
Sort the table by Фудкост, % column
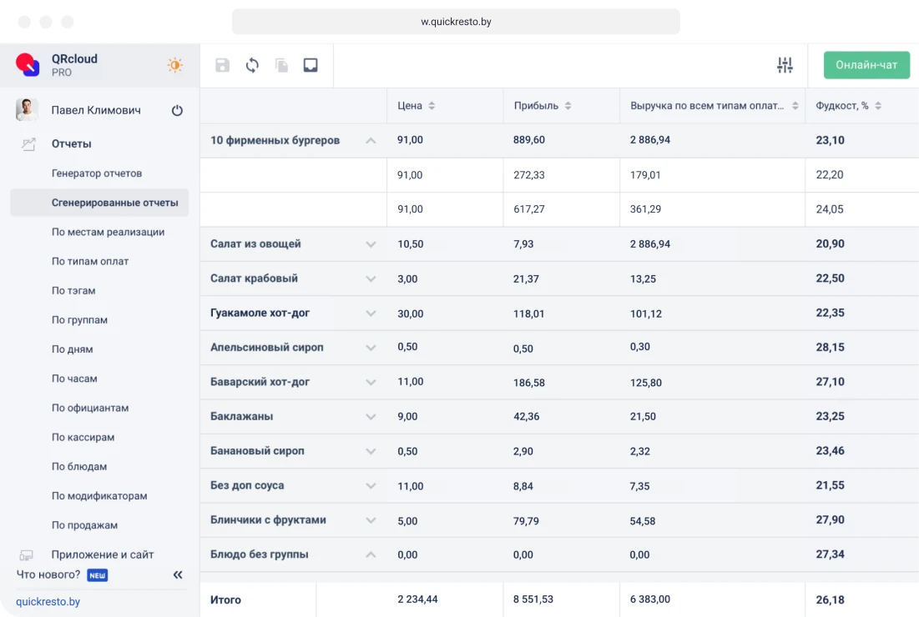tap(877, 106)
